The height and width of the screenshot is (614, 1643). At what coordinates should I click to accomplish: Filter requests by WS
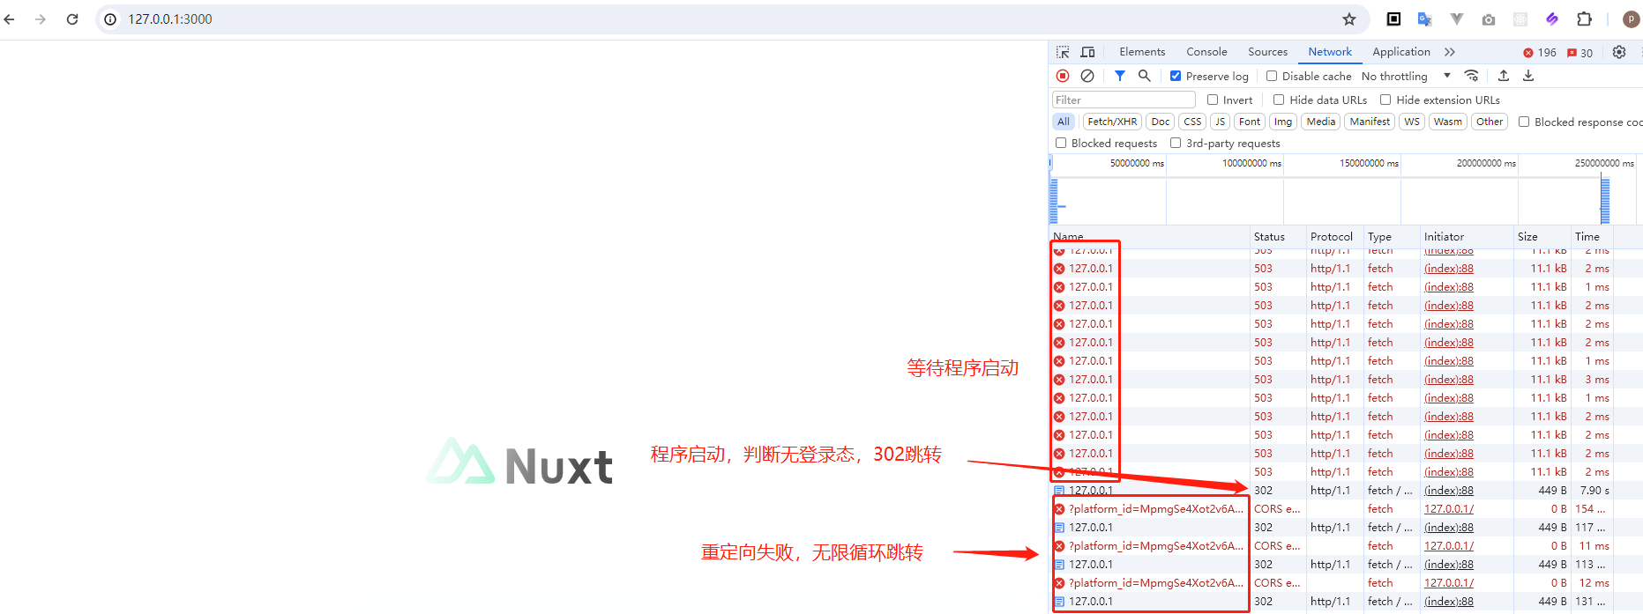click(x=1412, y=122)
